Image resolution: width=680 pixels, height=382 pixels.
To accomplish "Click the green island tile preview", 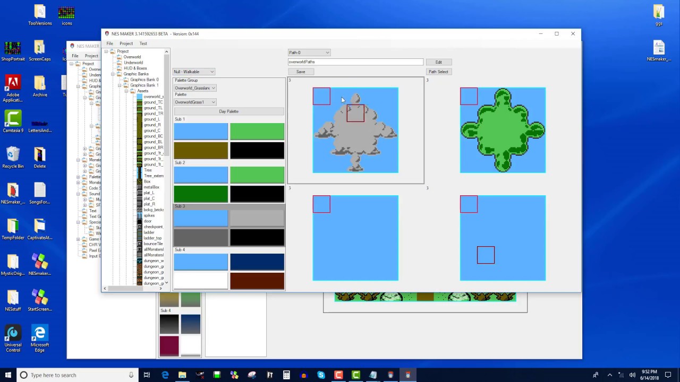I will pyautogui.click(x=503, y=131).
